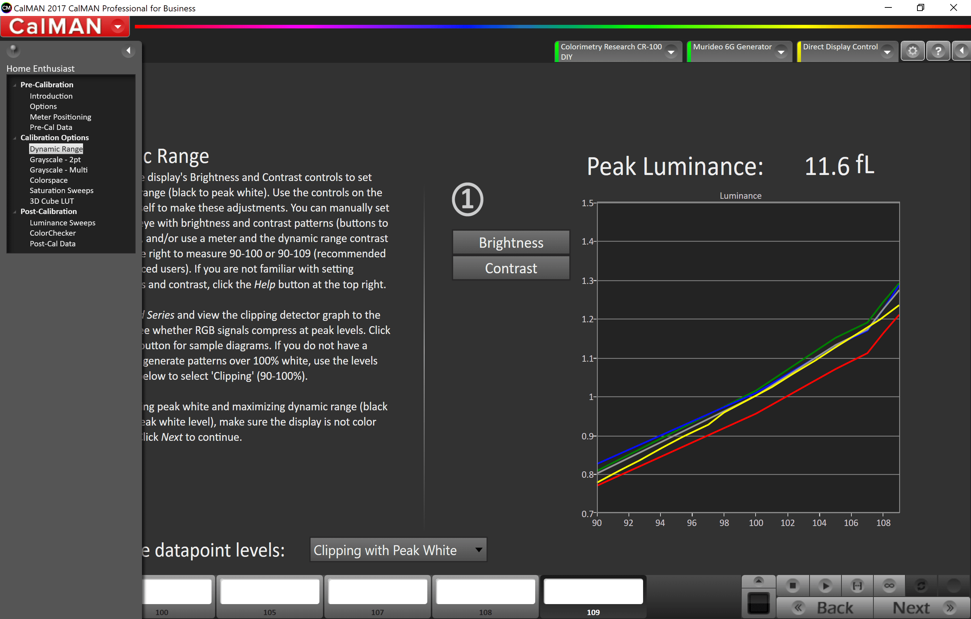Screen dimensions: 971x619
Task: Click the dimmed circle indicator button
Action: click(953, 586)
